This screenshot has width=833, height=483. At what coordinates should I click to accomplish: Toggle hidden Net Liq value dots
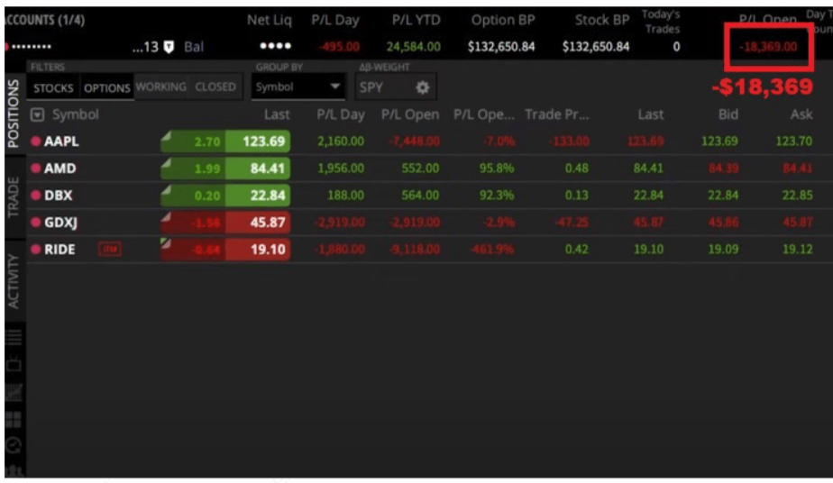275,46
